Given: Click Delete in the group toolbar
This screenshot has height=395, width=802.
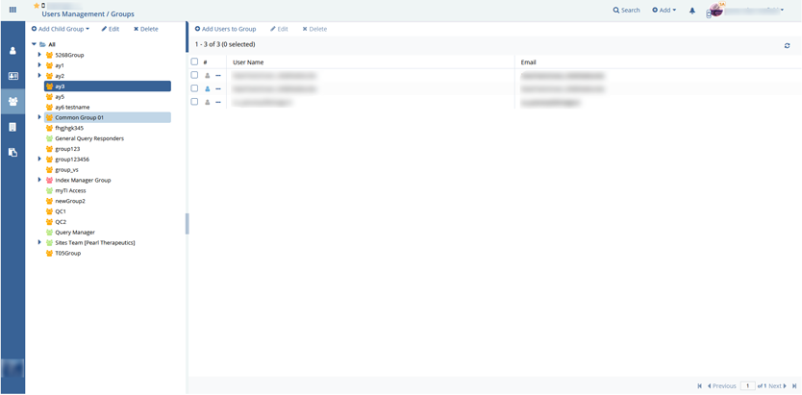Looking at the screenshot, I should point(146,29).
